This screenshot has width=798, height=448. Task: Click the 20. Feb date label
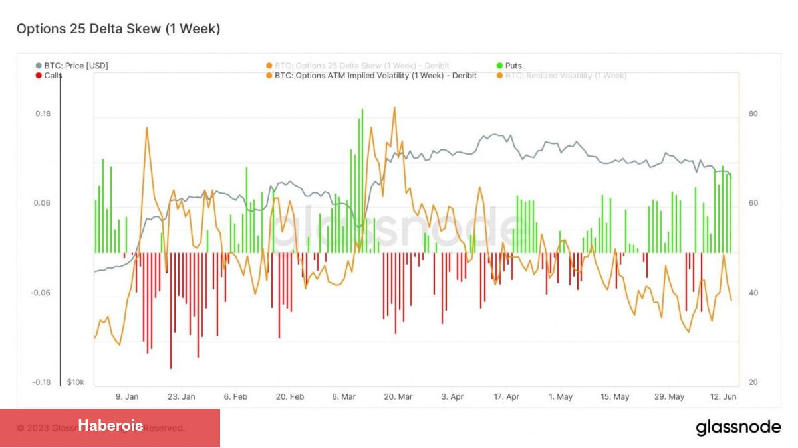pos(290,397)
